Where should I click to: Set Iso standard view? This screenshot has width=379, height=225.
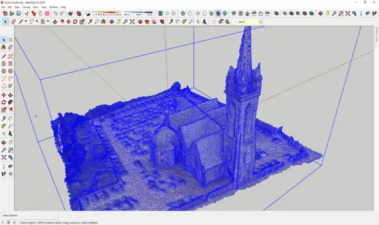[x=234, y=13]
